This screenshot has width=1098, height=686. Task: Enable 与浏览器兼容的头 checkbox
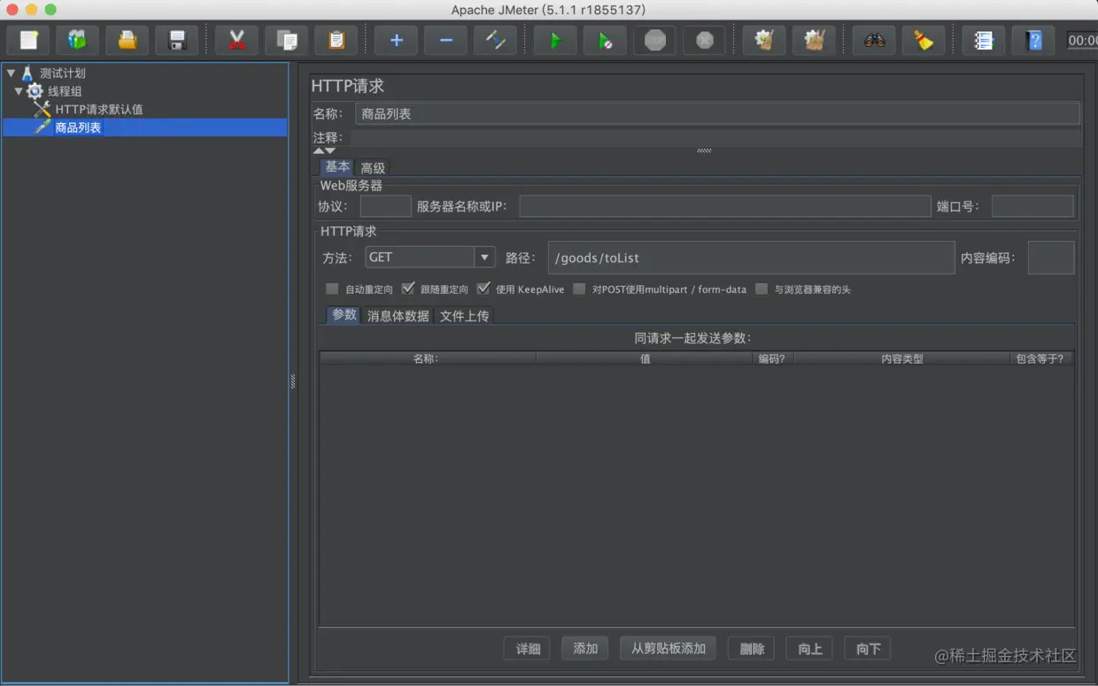click(x=762, y=289)
